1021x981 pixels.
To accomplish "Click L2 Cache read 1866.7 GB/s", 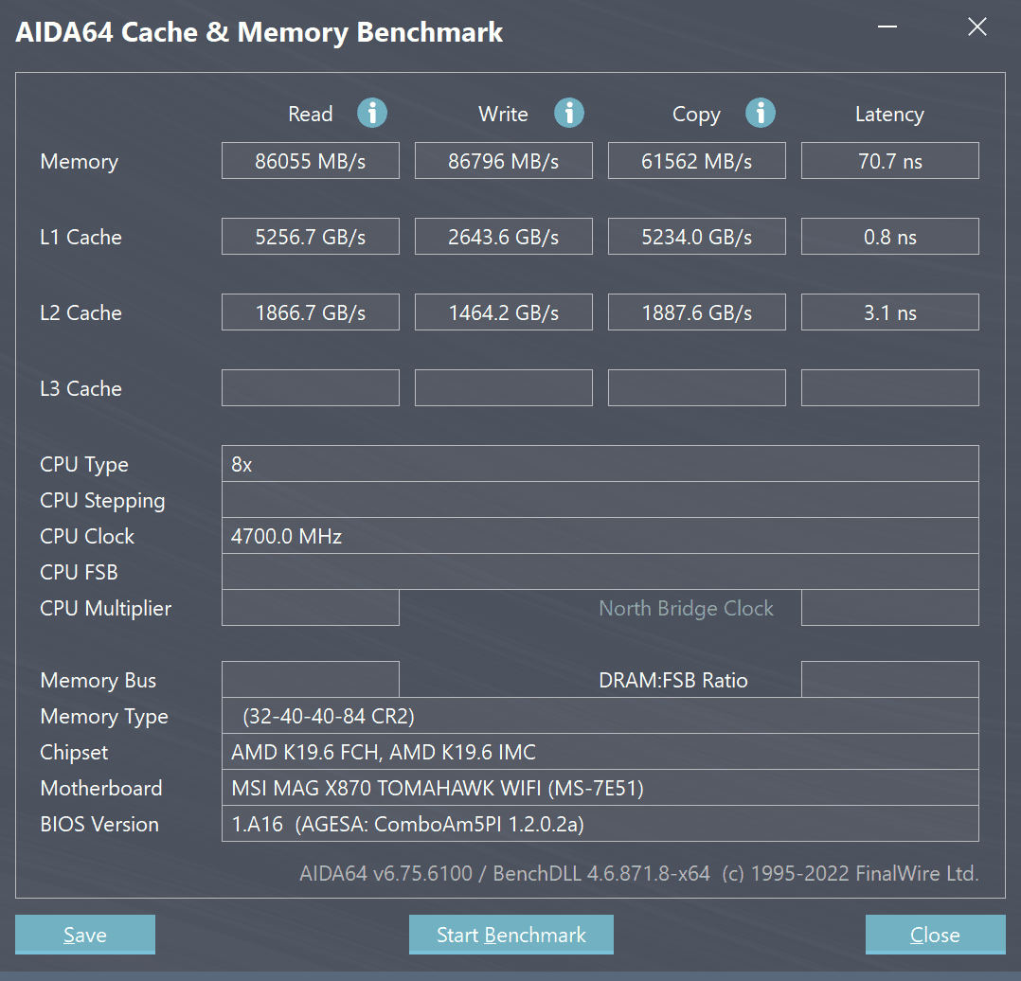I will click(x=311, y=312).
